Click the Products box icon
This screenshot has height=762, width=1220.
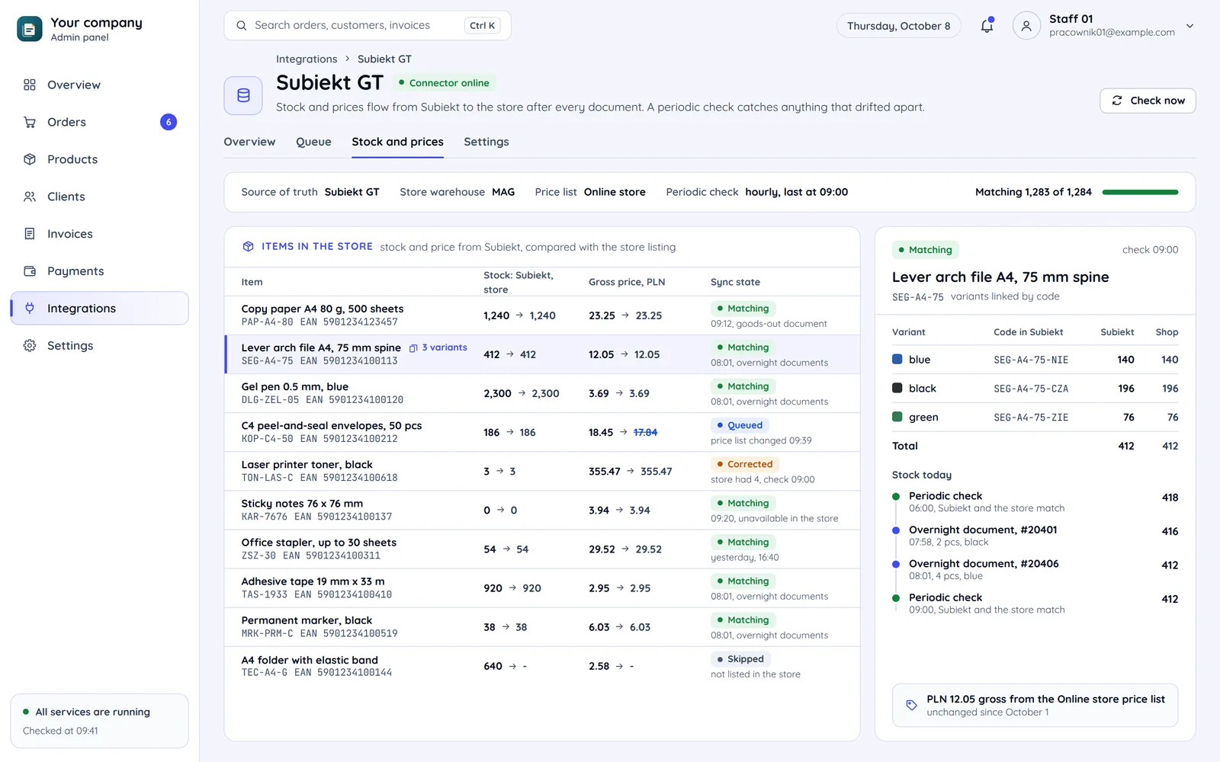(x=30, y=159)
